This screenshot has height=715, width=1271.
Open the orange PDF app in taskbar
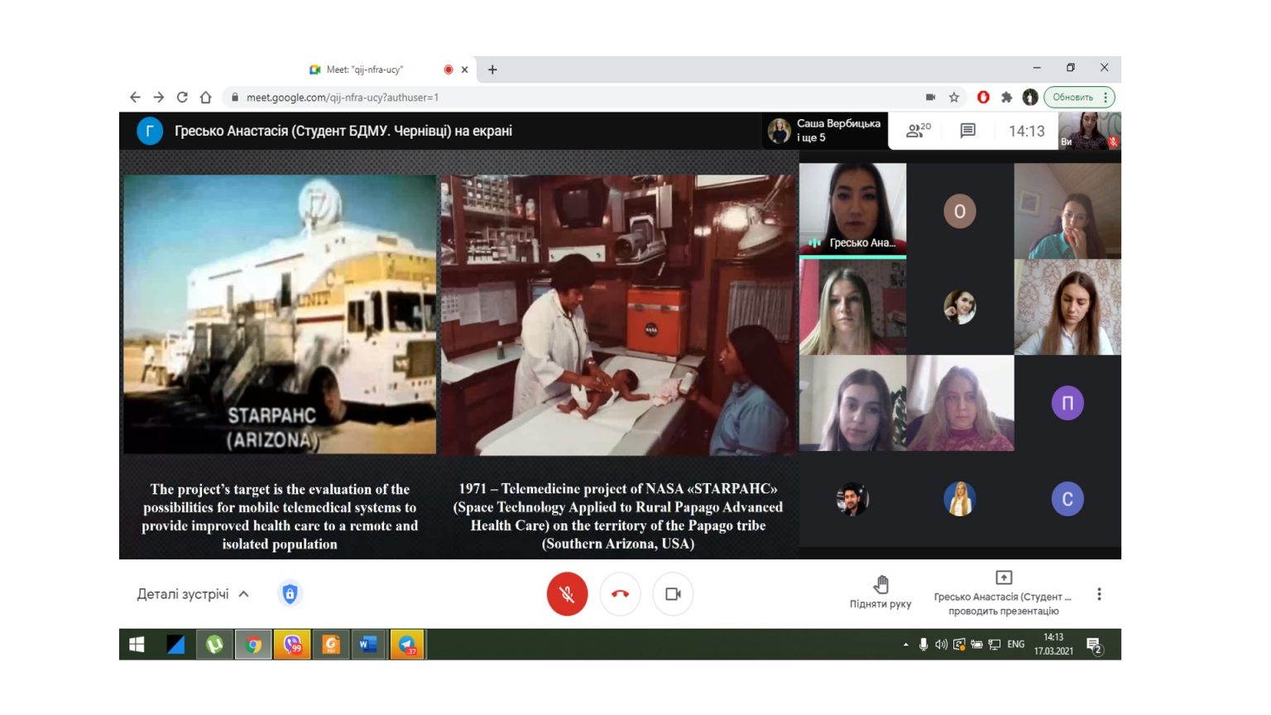click(331, 645)
